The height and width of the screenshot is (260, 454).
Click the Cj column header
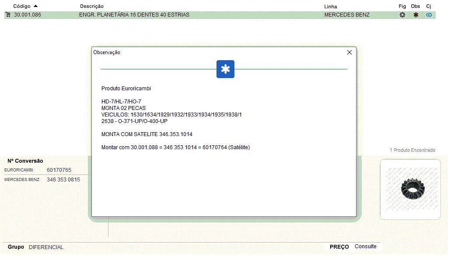coord(429,7)
